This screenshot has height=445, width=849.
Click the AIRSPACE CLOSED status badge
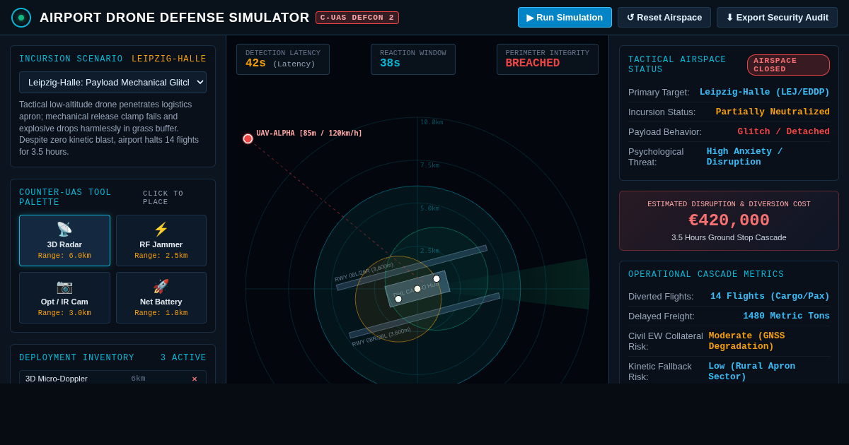click(x=788, y=65)
